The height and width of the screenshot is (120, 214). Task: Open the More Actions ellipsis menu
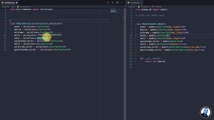pos(122,3)
